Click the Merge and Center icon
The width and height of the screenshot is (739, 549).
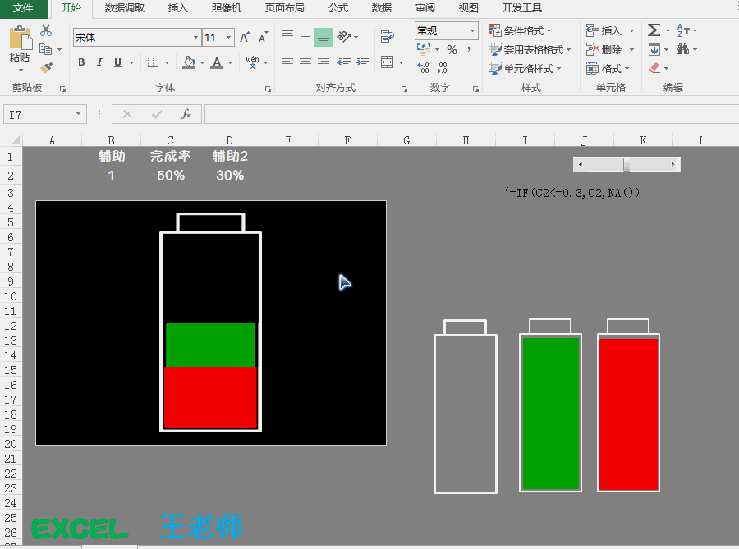click(388, 62)
